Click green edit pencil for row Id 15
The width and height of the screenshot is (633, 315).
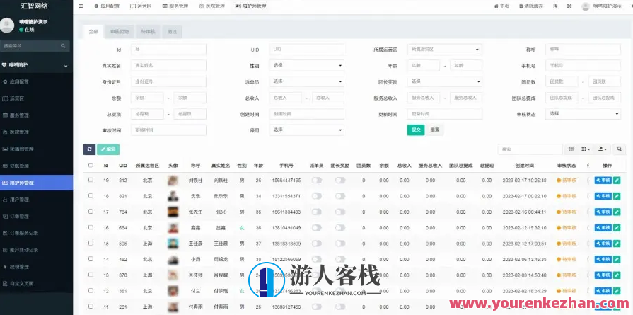point(617,244)
